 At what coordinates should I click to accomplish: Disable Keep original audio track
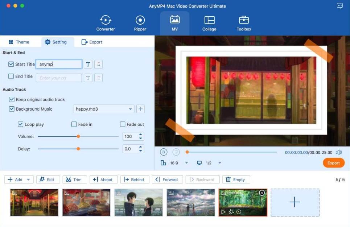point(12,99)
